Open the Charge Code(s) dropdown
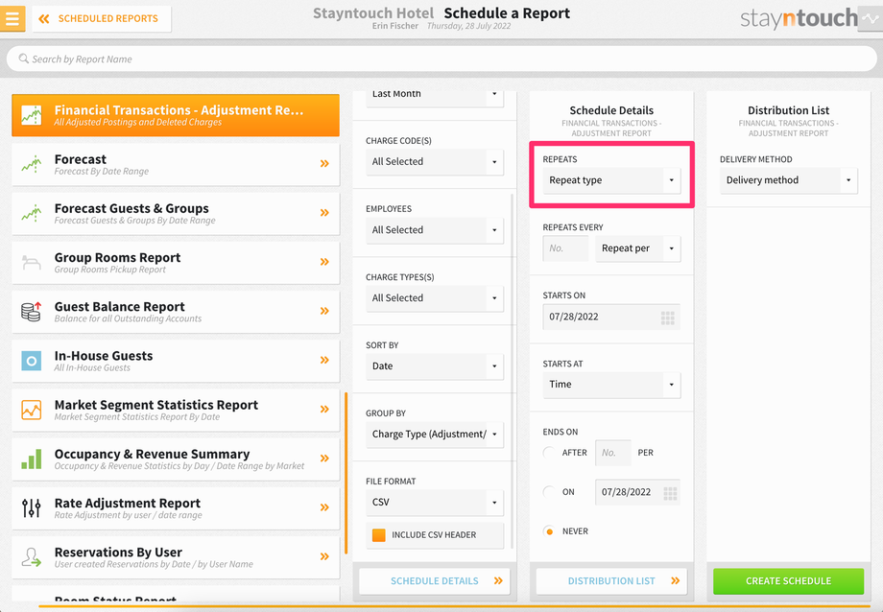Image resolution: width=883 pixels, height=612 pixels. [435, 162]
